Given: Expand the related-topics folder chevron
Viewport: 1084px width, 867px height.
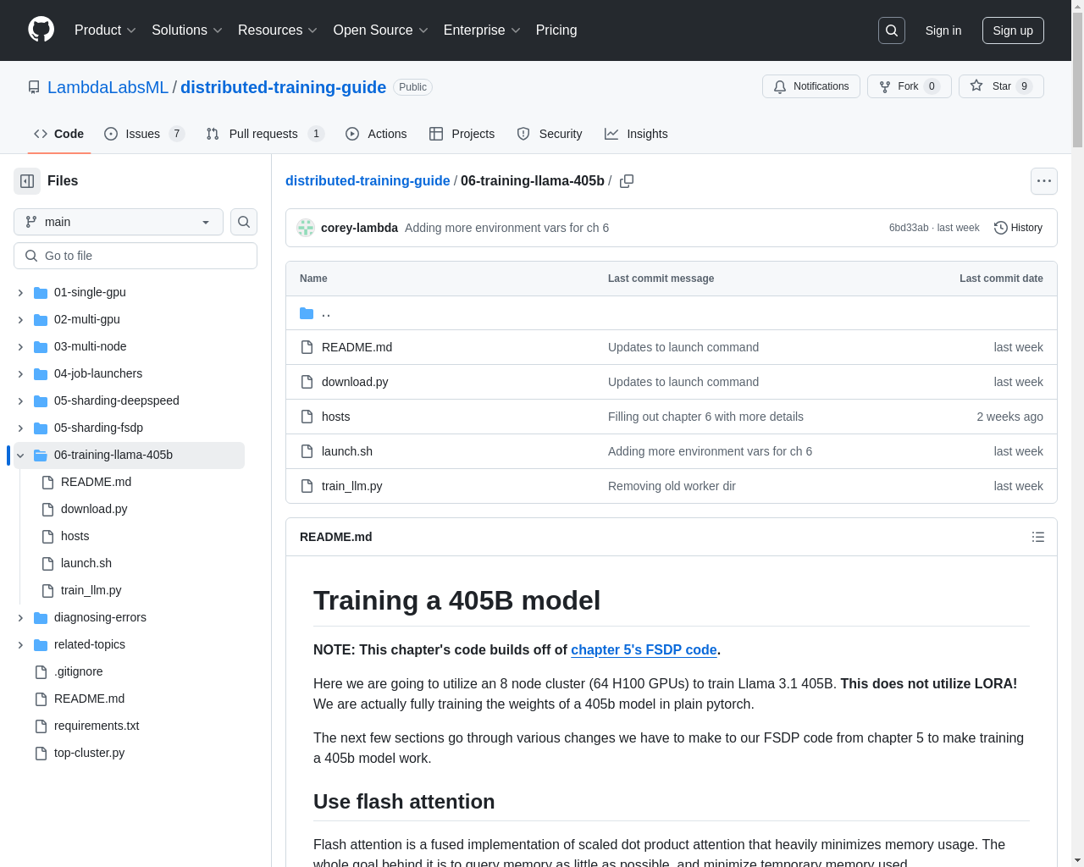Looking at the screenshot, I should 20,644.
